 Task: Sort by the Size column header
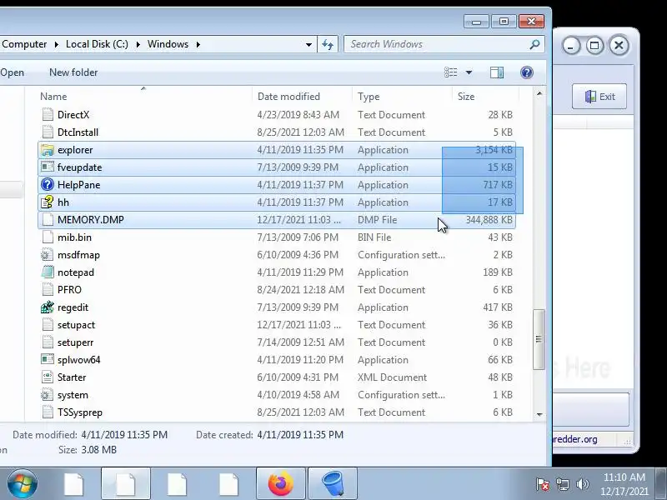(485, 97)
